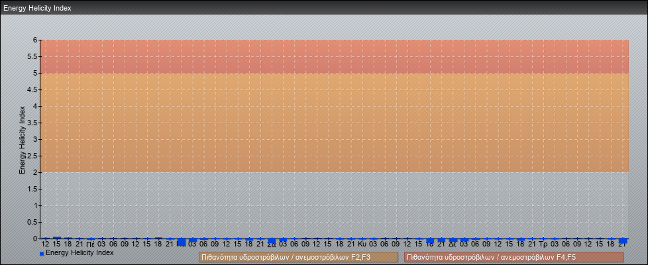Click the 'Κυ' day label on the time axis
Image resolution: width=648 pixels, height=265 pixels.
coord(362,244)
